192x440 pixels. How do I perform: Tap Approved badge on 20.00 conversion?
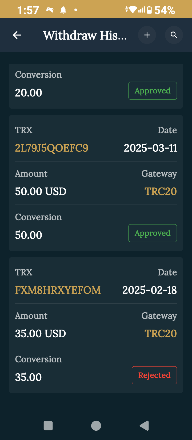(x=153, y=91)
